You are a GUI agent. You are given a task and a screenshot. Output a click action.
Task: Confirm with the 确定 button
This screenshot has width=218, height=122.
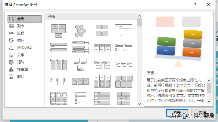(177, 113)
